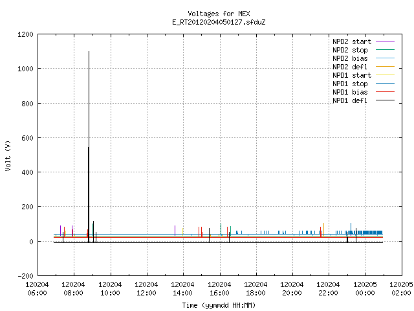The height and width of the screenshot is (311, 414).
Task: Click the NPD2 stop legend label
Action: coord(350,50)
